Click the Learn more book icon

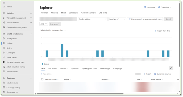point(145,7)
